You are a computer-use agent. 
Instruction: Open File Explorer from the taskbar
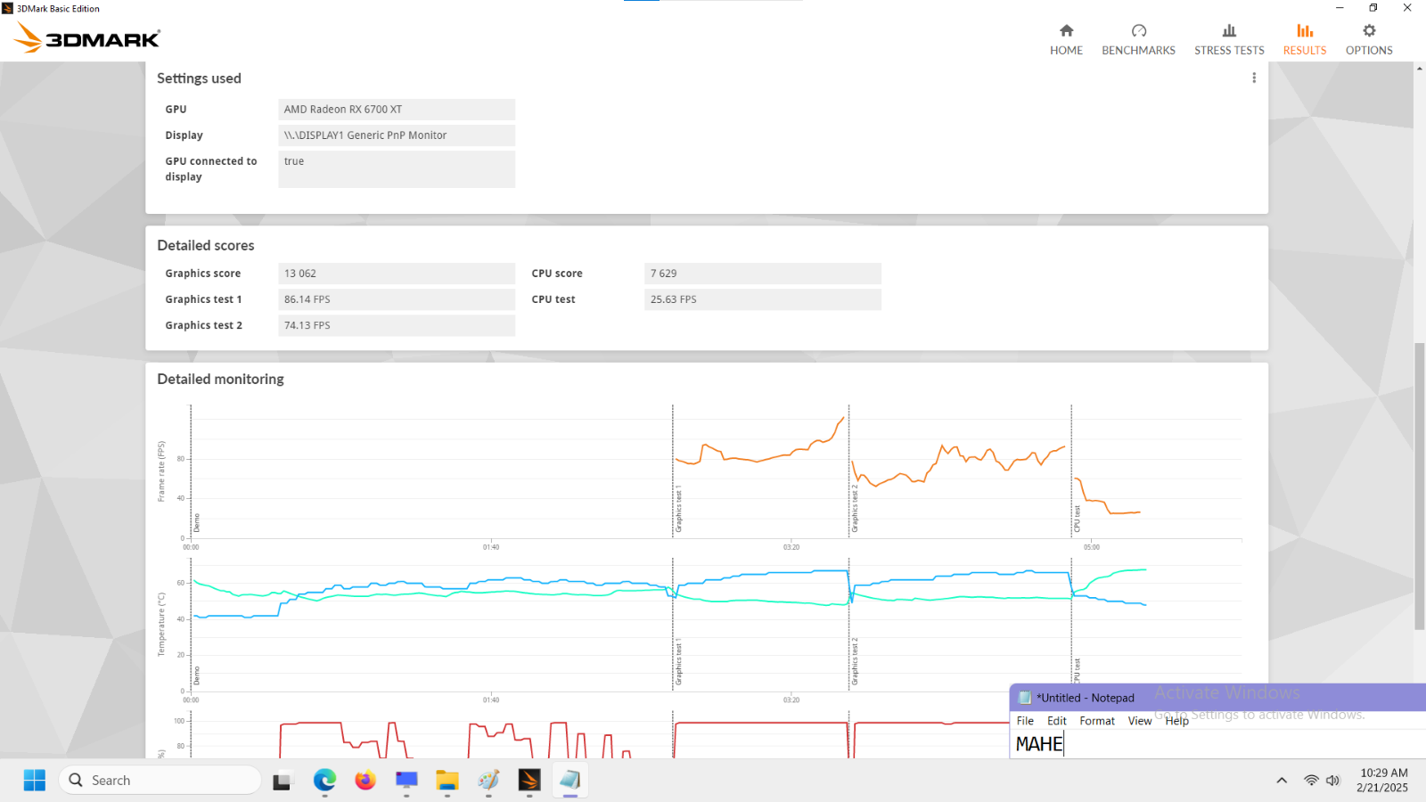pyautogui.click(x=447, y=781)
